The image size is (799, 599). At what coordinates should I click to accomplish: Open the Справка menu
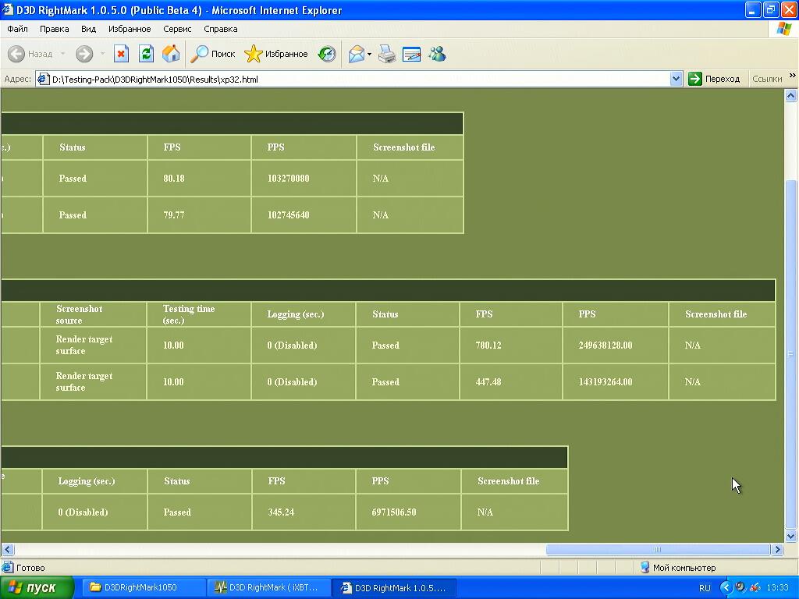click(220, 29)
